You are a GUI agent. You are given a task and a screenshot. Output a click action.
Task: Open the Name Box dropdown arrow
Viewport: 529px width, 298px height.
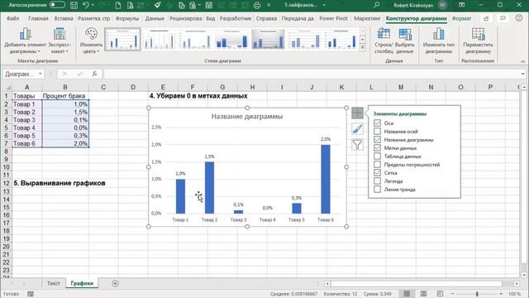pyautogui.click(x=41, y=74)
